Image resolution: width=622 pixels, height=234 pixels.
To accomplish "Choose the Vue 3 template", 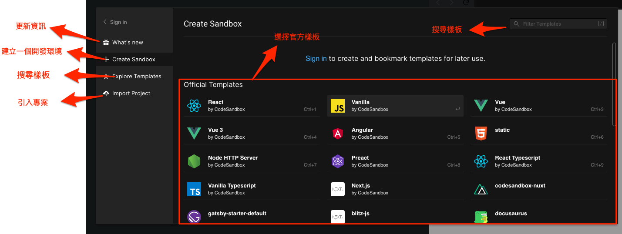I will click(x=252, y=133).
